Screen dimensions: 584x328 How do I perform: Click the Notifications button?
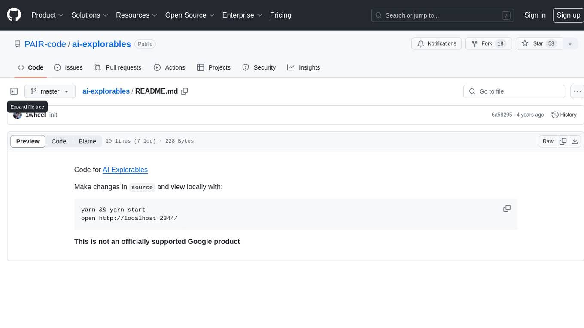tap(437, 44)
